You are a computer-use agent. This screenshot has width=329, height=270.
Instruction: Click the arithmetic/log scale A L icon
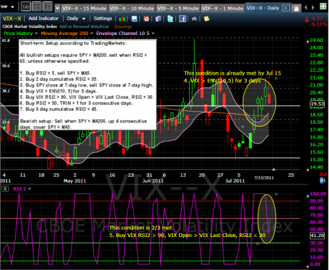click(323, 180)
